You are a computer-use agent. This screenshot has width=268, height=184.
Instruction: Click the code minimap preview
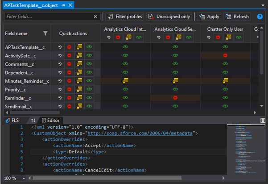tap(246, 150)
